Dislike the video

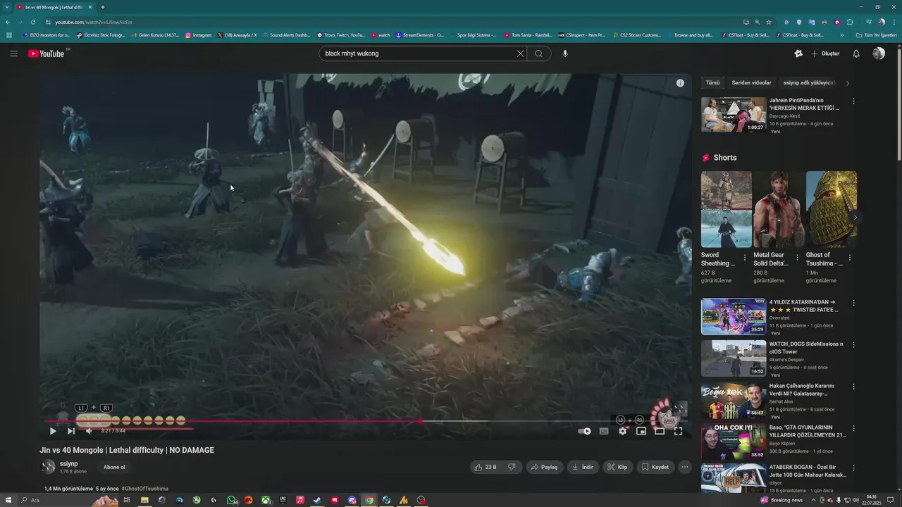point(512,467)
